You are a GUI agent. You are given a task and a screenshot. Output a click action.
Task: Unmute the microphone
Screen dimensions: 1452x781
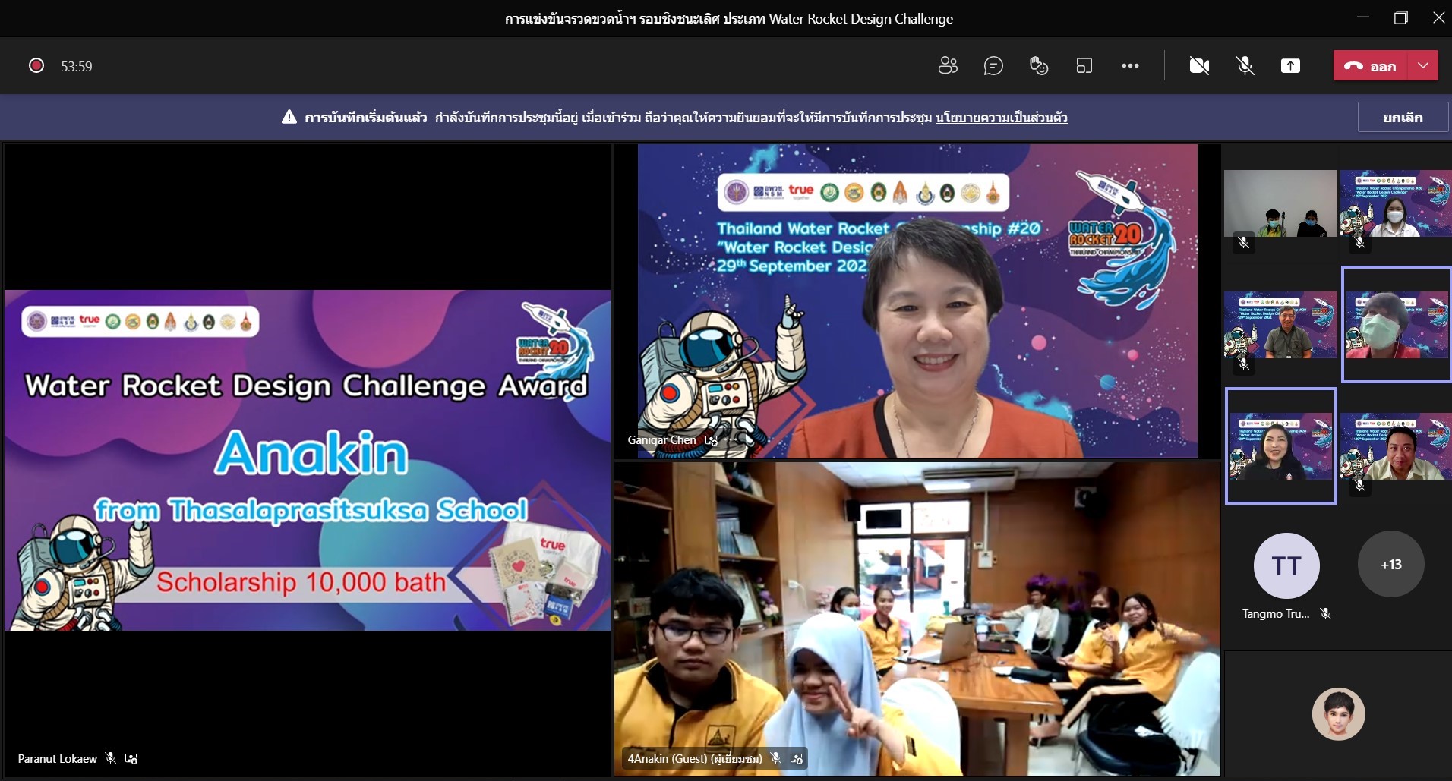pos(1245,66)
